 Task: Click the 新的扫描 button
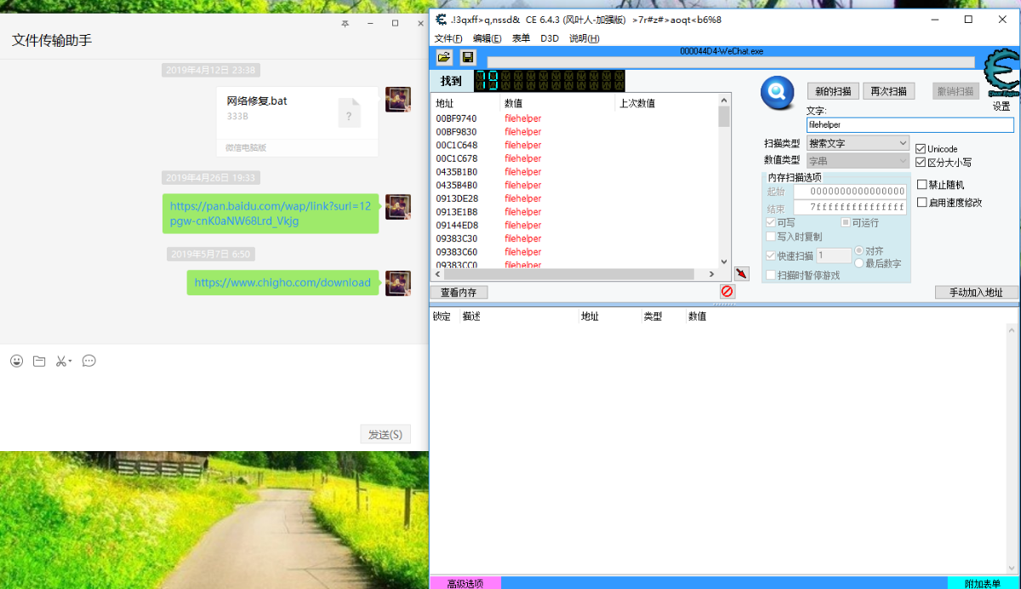click(833, 91)
